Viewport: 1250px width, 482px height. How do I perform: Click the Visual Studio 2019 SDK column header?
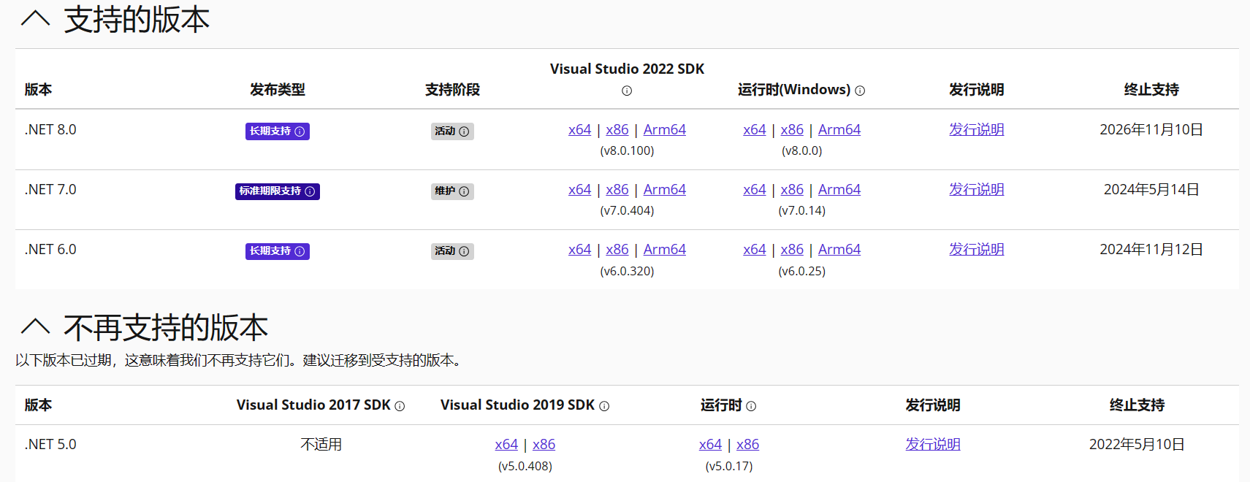coord(518,405)
